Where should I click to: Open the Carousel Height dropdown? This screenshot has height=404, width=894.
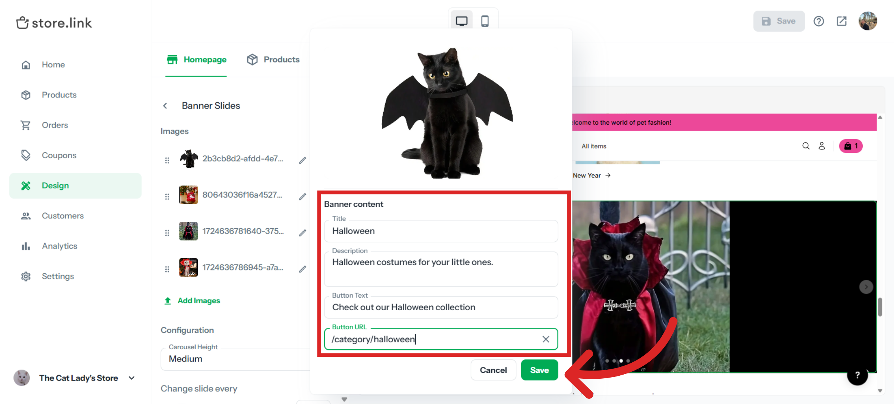pos(235,359)
